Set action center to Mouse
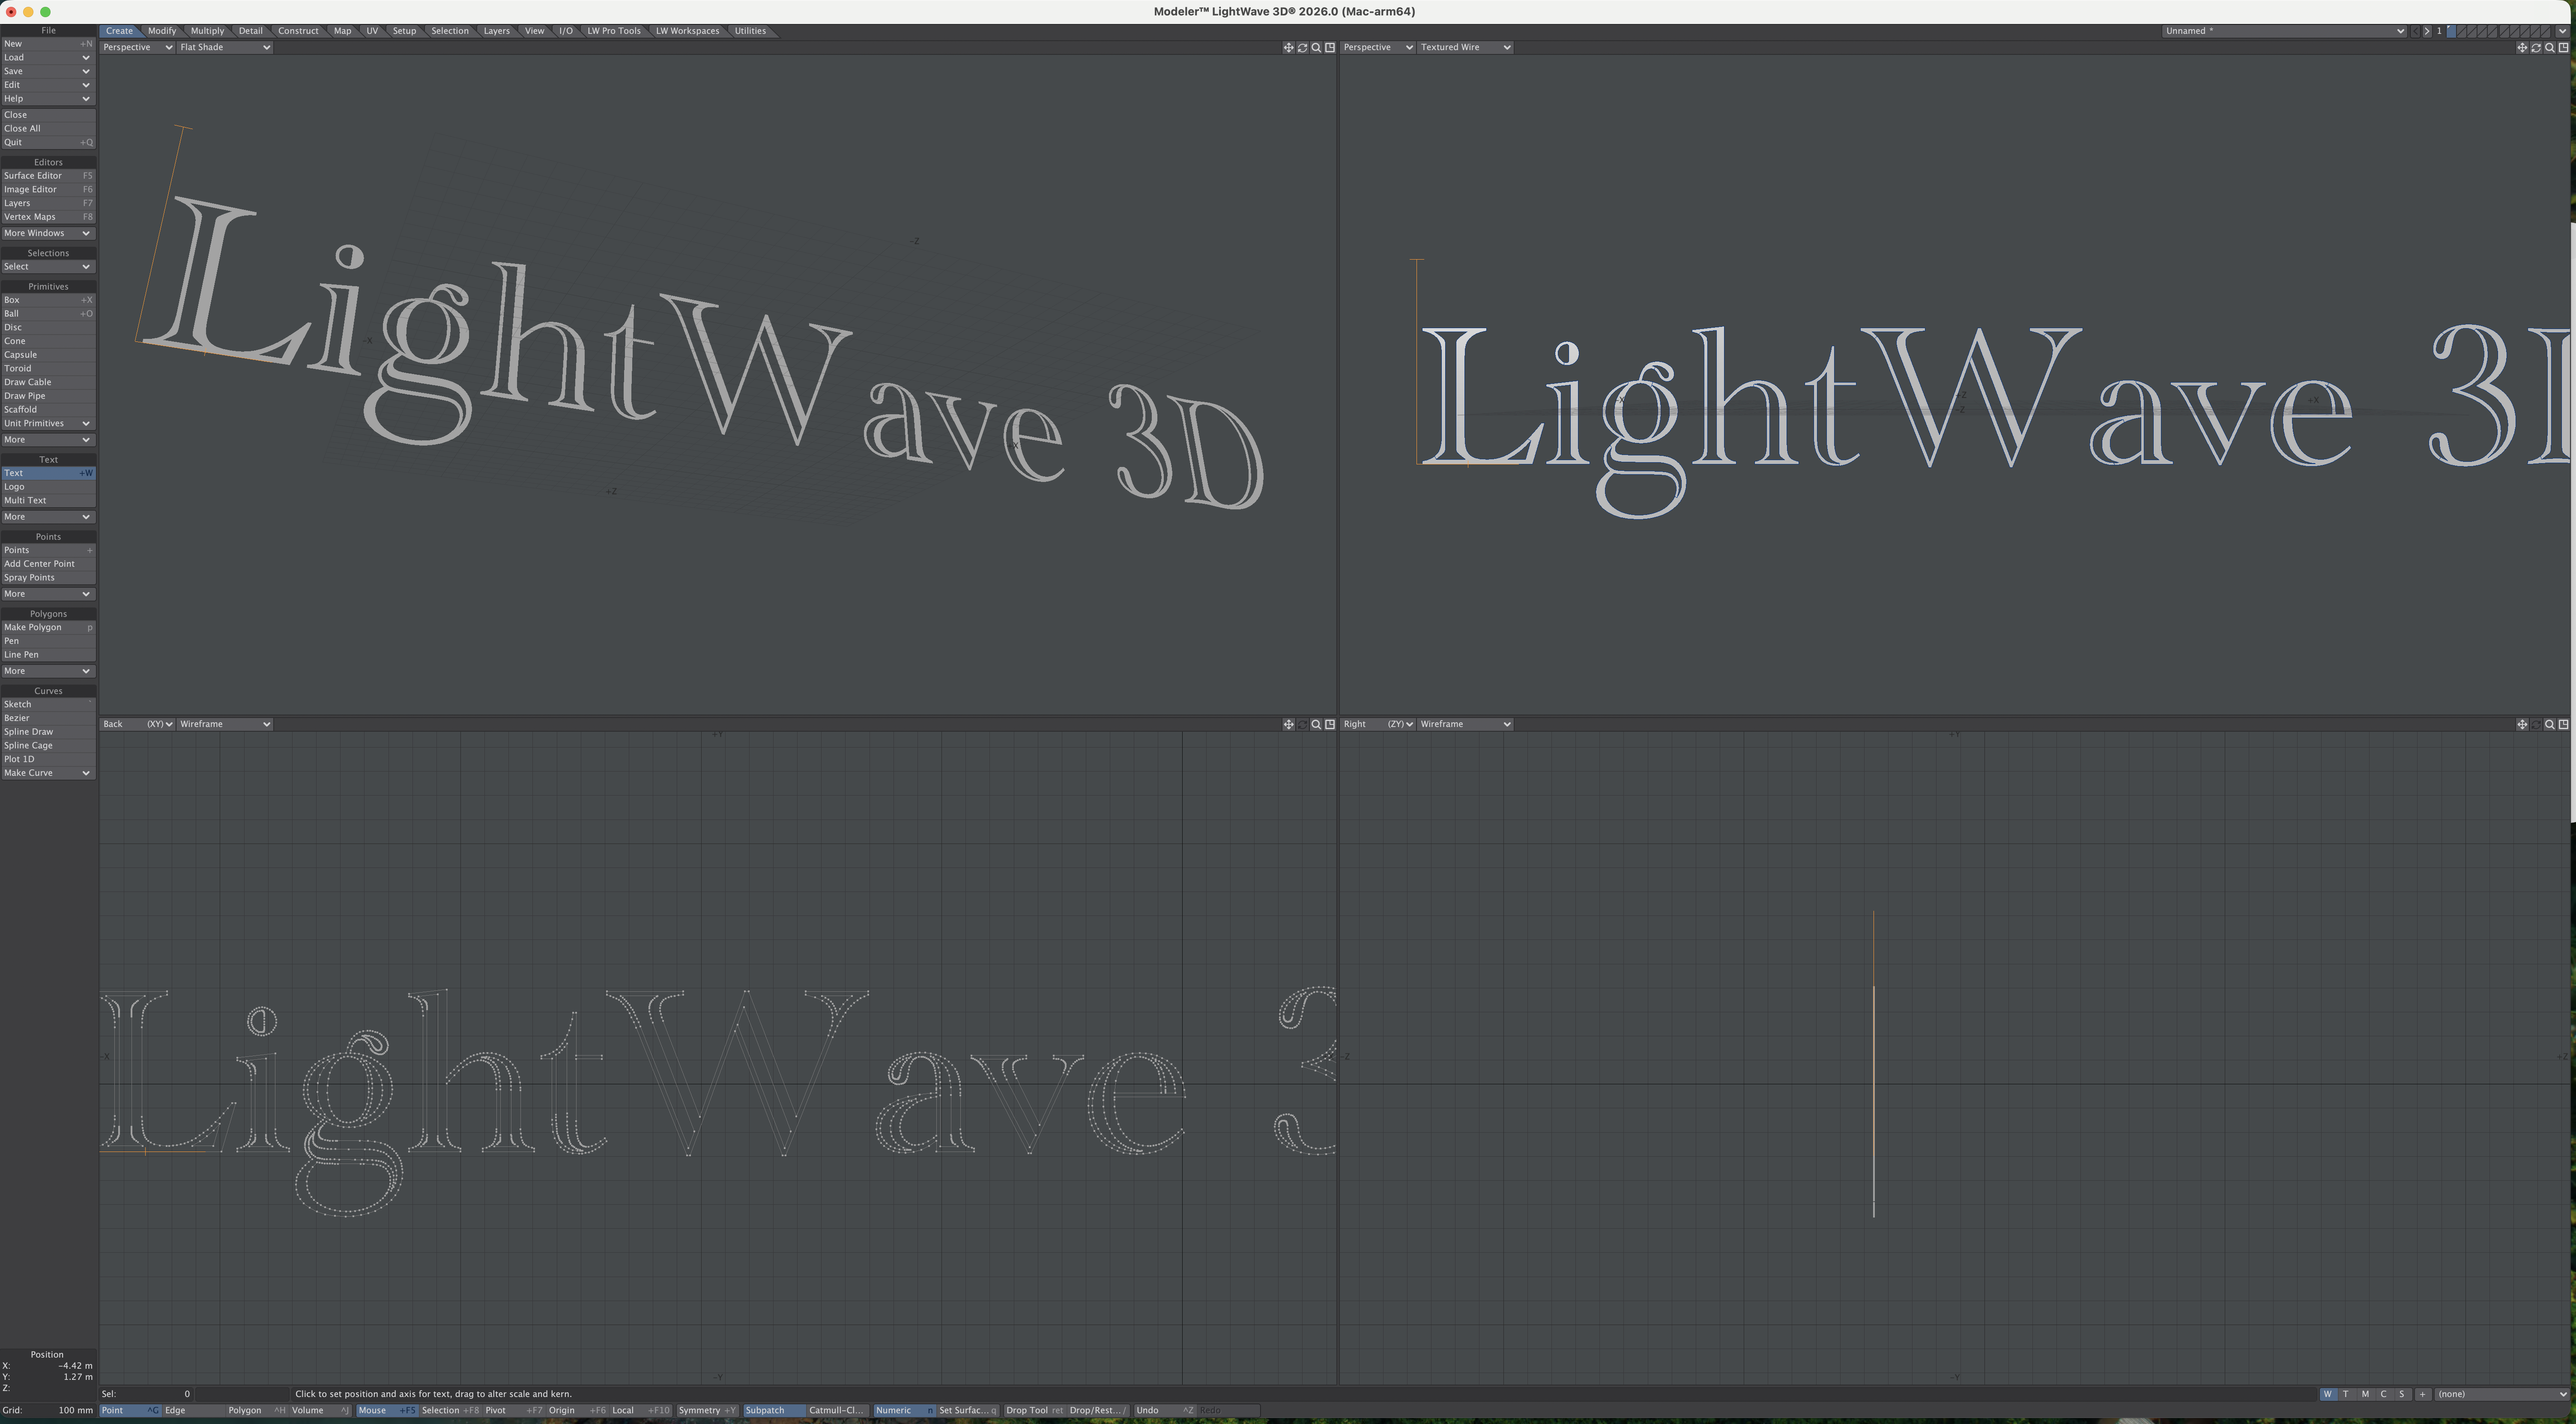Viewport: 2576px width, 1424px height. pos(387,1411)
